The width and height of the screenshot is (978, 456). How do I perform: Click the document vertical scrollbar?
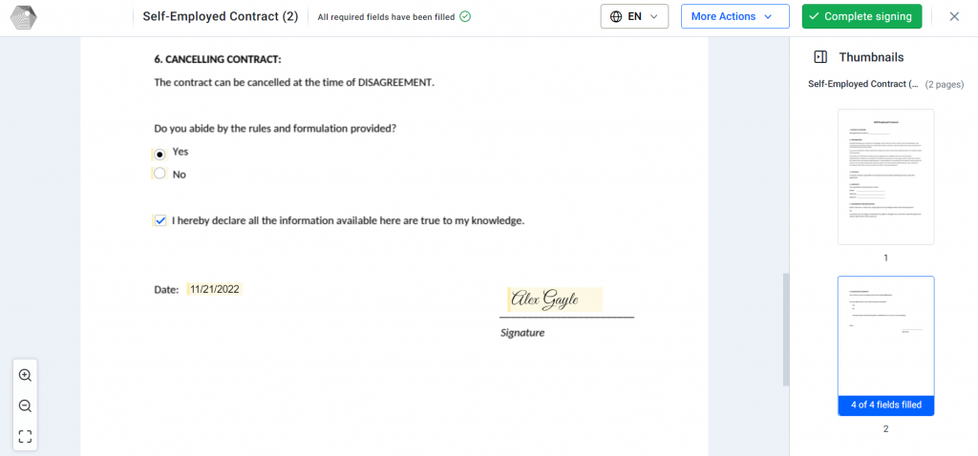(786, 329)
